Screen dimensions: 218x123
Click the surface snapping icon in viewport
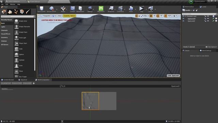click(148, 16)
